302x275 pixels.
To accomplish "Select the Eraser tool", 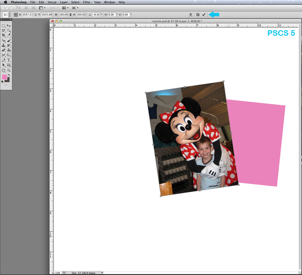I will pos(3,50).
